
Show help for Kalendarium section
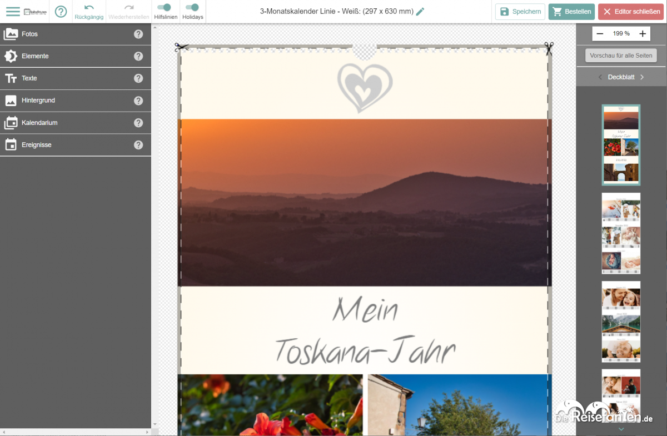point(138,123)
